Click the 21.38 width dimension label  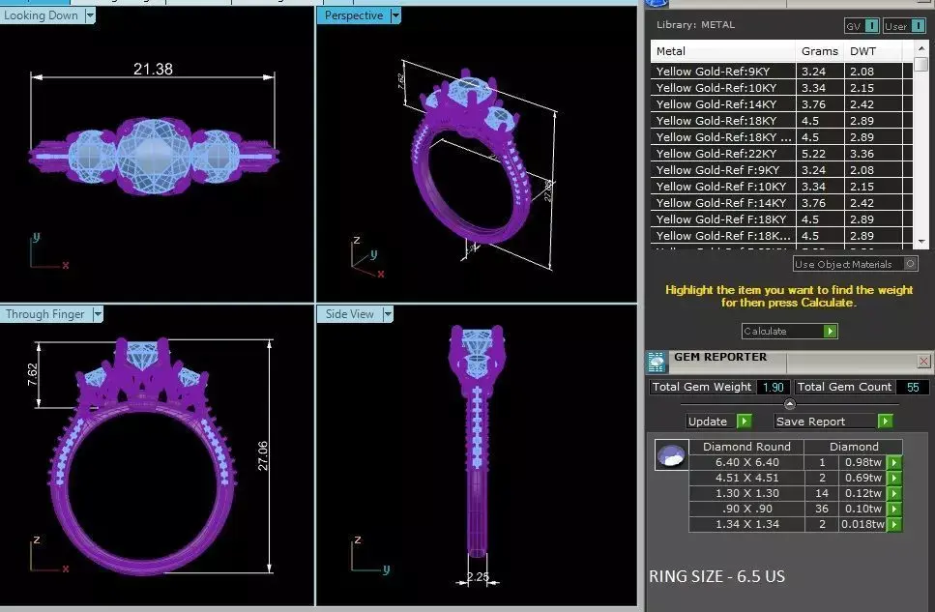tap(153, 70)
